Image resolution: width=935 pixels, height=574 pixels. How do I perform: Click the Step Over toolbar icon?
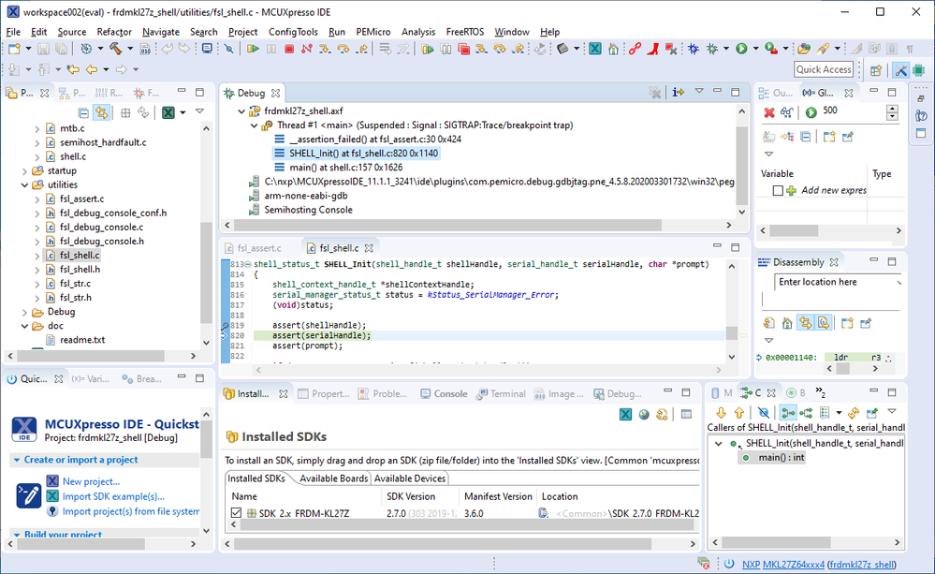tap(343, 49)
